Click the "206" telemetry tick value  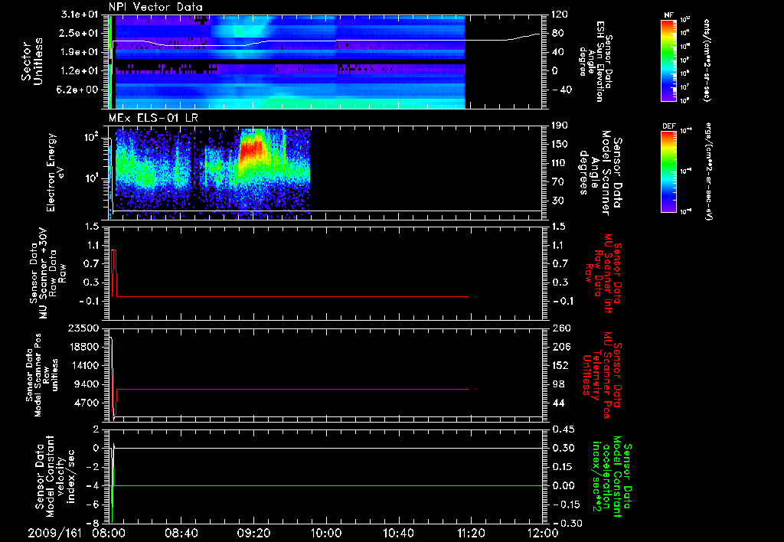(x=562, y=347)
